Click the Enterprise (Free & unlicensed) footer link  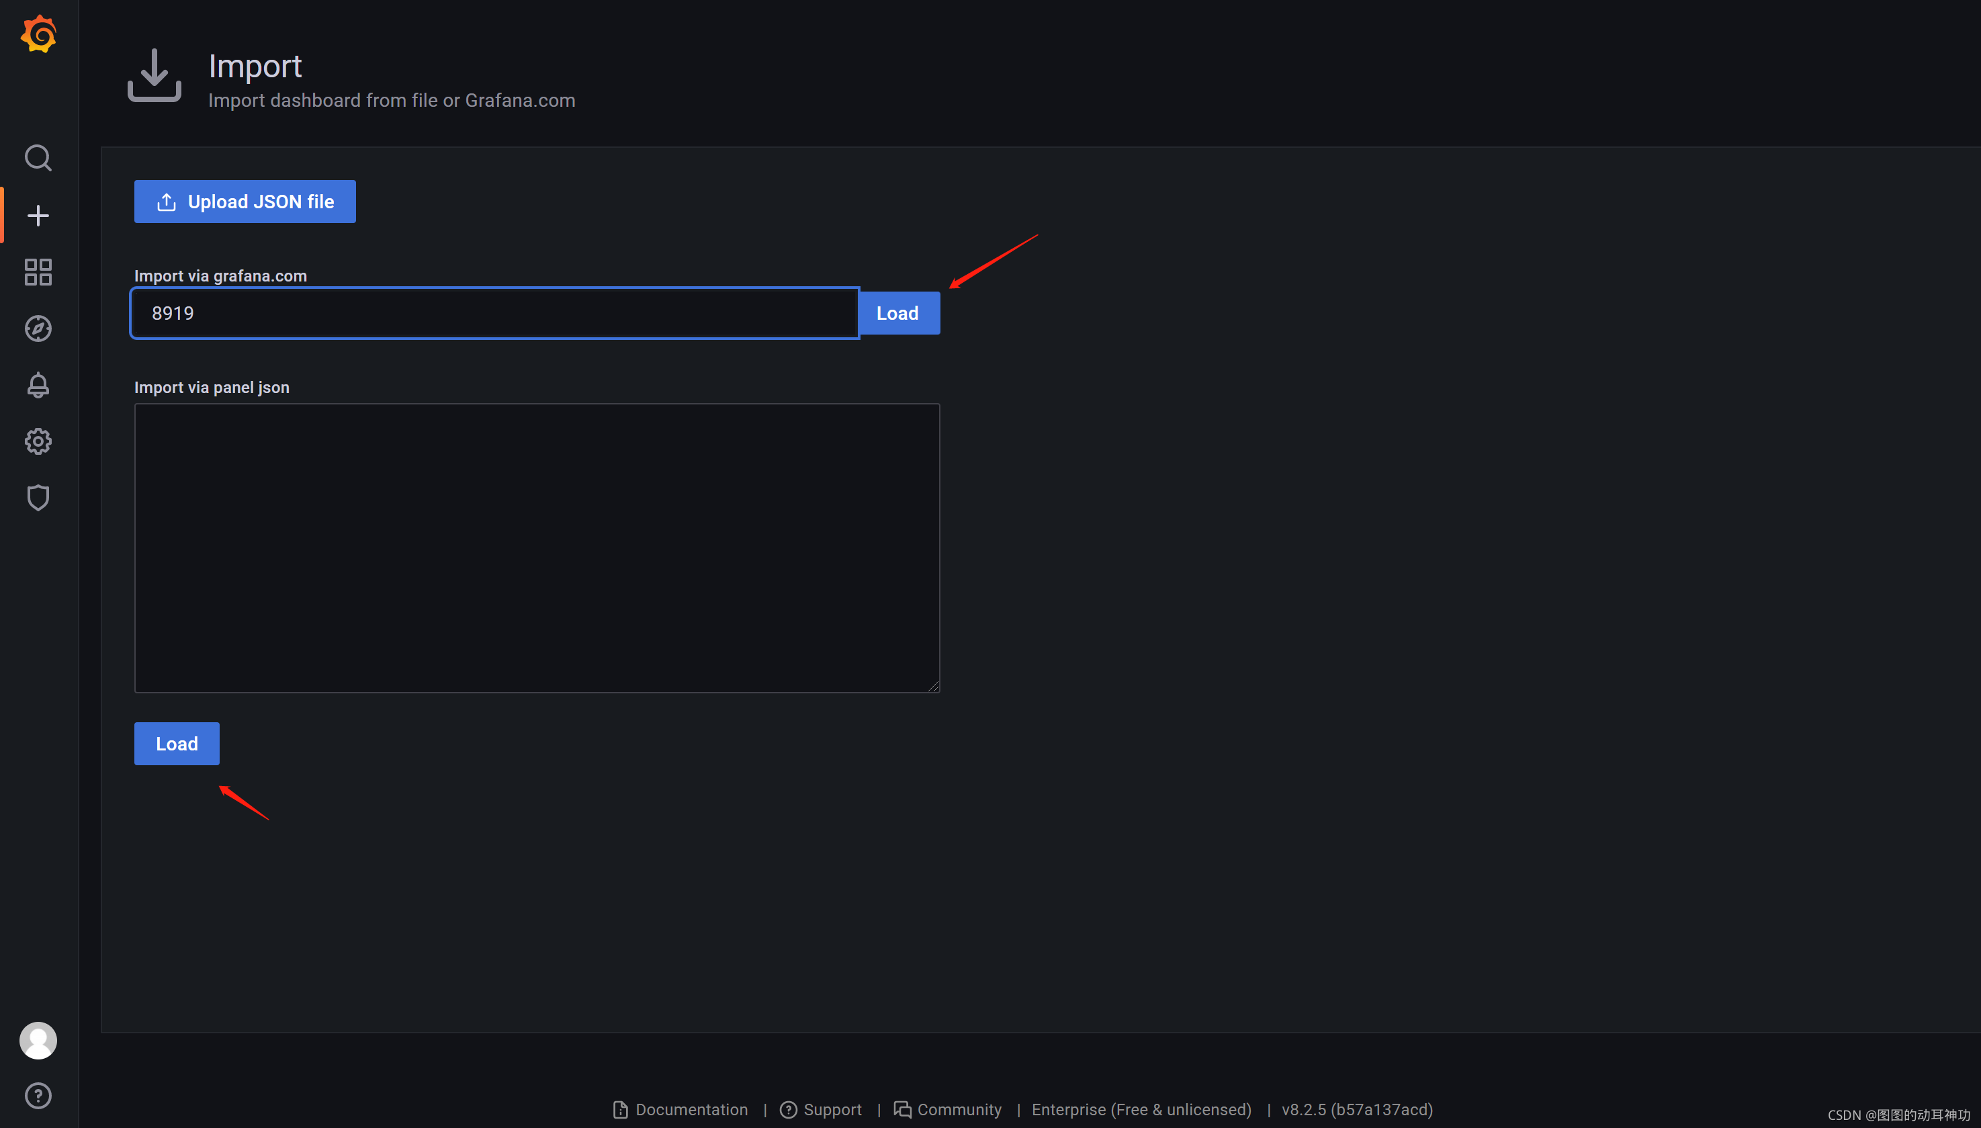[x=1141, y=1109]
